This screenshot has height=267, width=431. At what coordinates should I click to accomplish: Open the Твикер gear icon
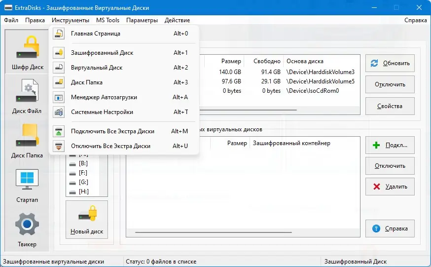point(27,224)
